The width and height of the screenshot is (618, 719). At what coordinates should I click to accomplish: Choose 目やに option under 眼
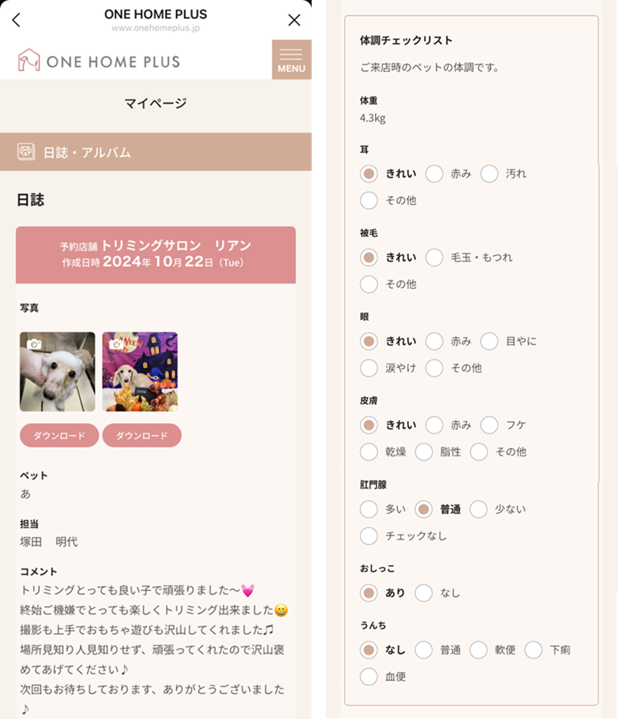(489, 341)
